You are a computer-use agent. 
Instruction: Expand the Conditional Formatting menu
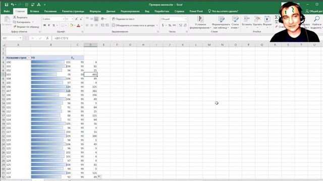(x=200, y=23)
